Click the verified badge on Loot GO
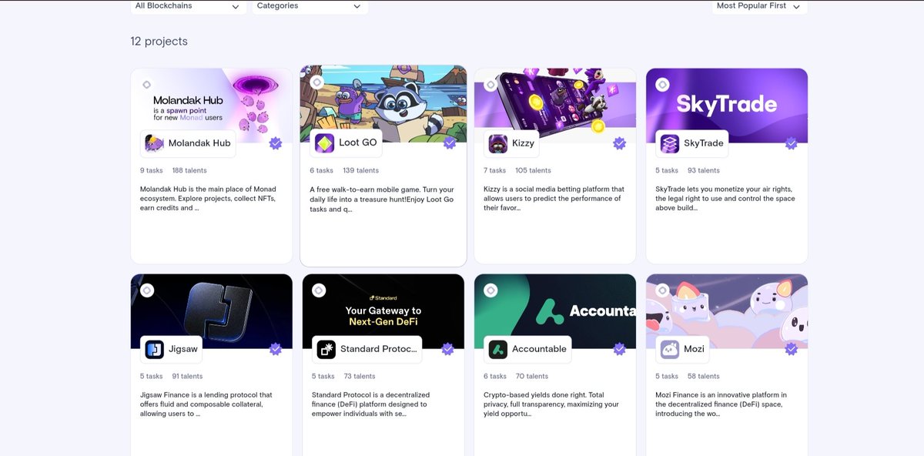This screenshot has width=924, height=456. click(450, 143)
